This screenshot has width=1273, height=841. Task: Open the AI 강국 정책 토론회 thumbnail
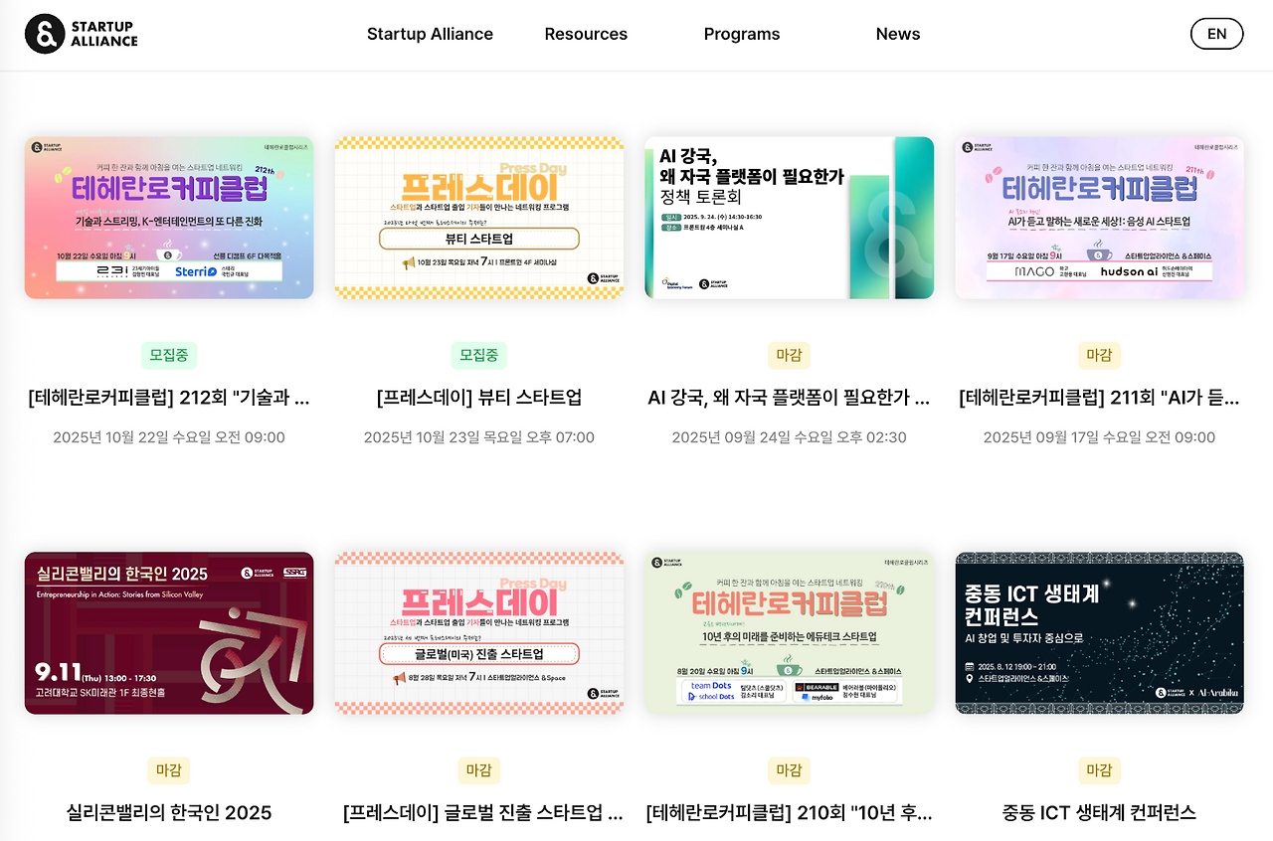790,218
